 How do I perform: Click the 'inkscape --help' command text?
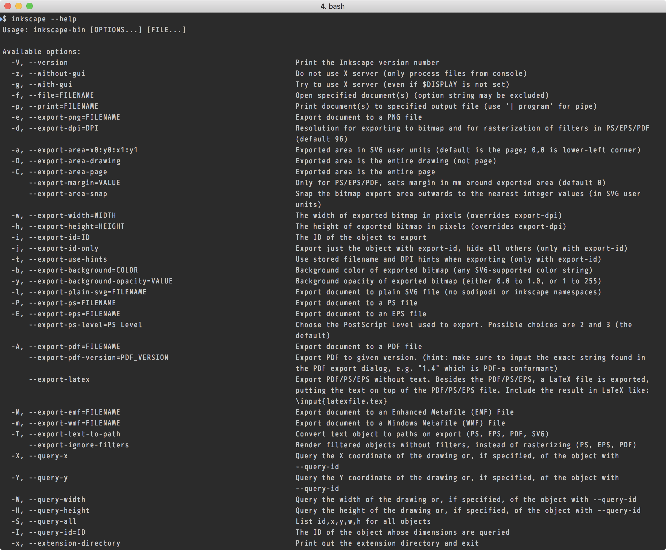point(44,19)
